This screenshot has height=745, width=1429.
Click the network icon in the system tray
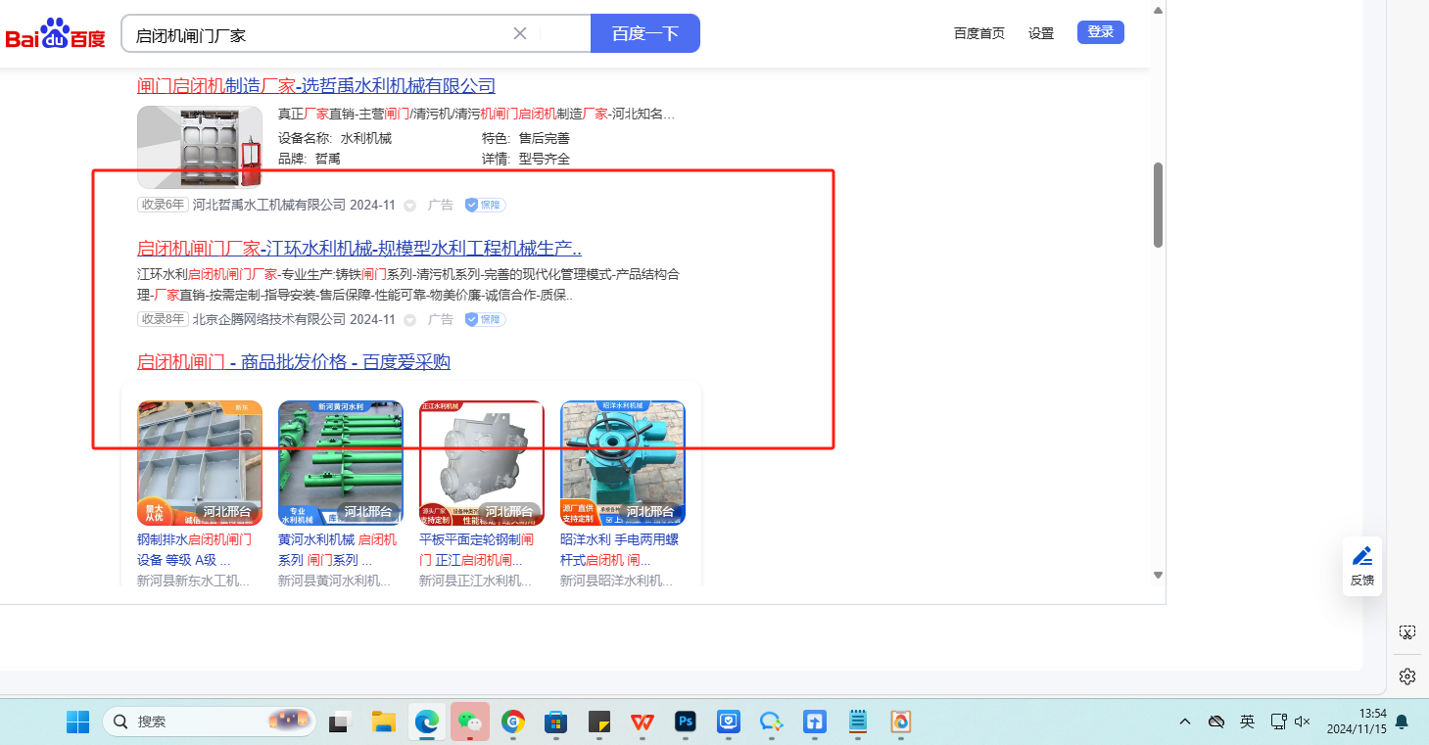[1278, 722]
